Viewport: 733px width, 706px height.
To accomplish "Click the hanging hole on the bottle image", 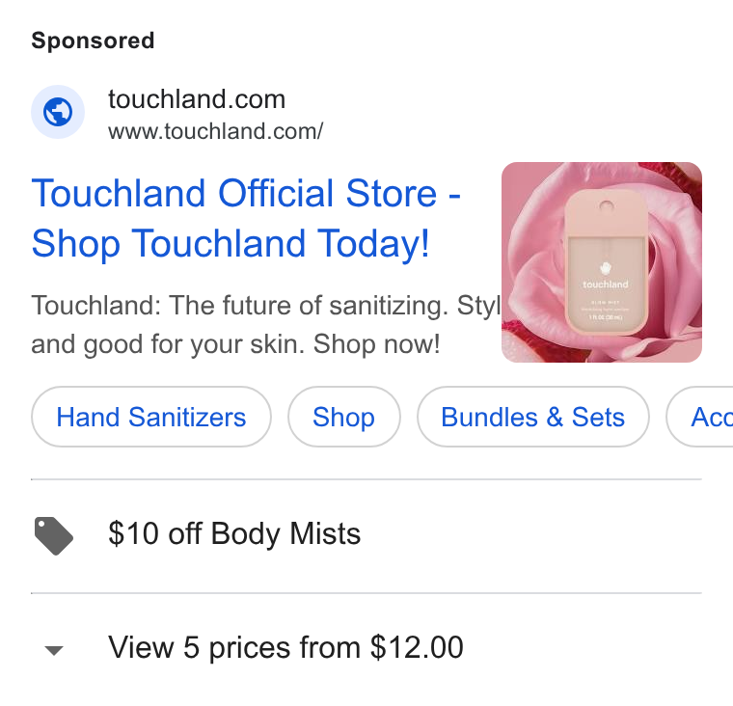I will (x=607, y=205).
